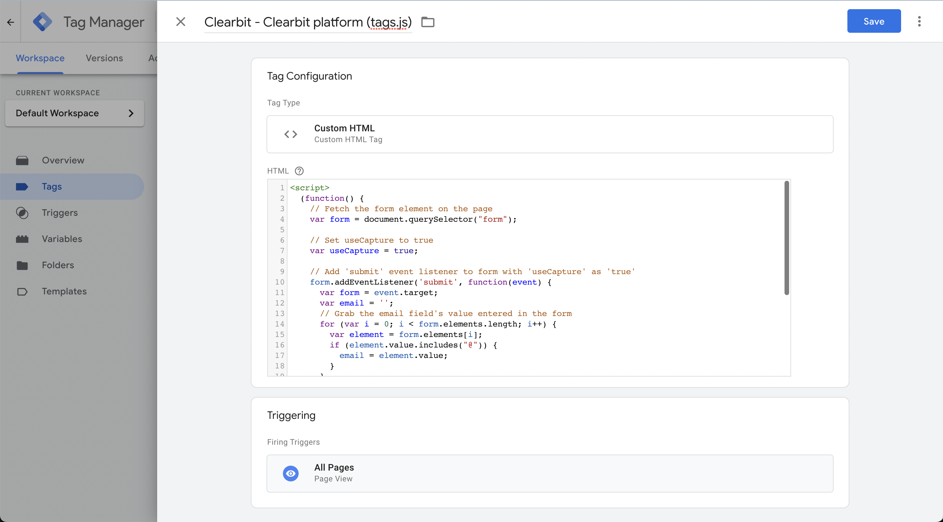Switch to the Workspace tab
Screen dimensions: 943x522
tap(40, 58)
